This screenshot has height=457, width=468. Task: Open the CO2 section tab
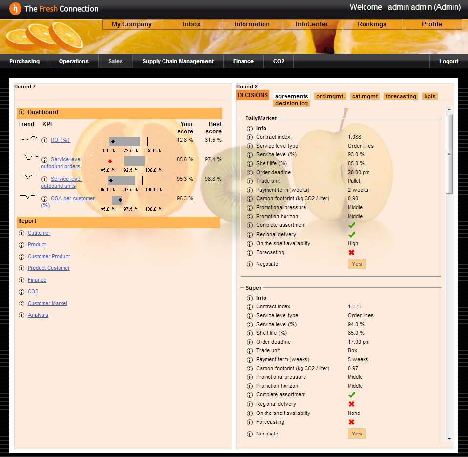tap(279, 61)
